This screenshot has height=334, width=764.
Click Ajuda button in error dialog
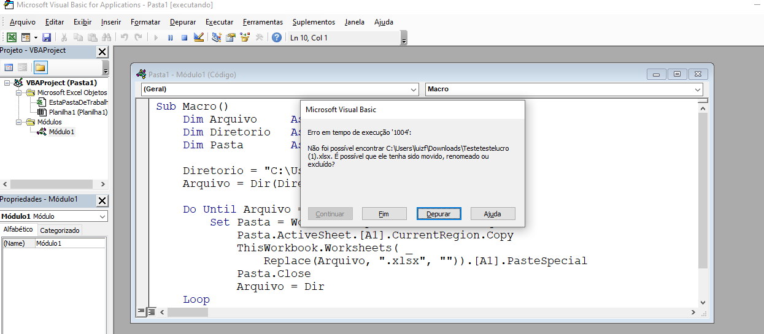tap(493, 214)
